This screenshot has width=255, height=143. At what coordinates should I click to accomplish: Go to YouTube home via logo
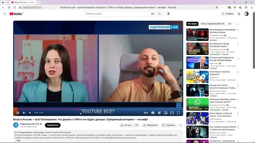(16, 14)
